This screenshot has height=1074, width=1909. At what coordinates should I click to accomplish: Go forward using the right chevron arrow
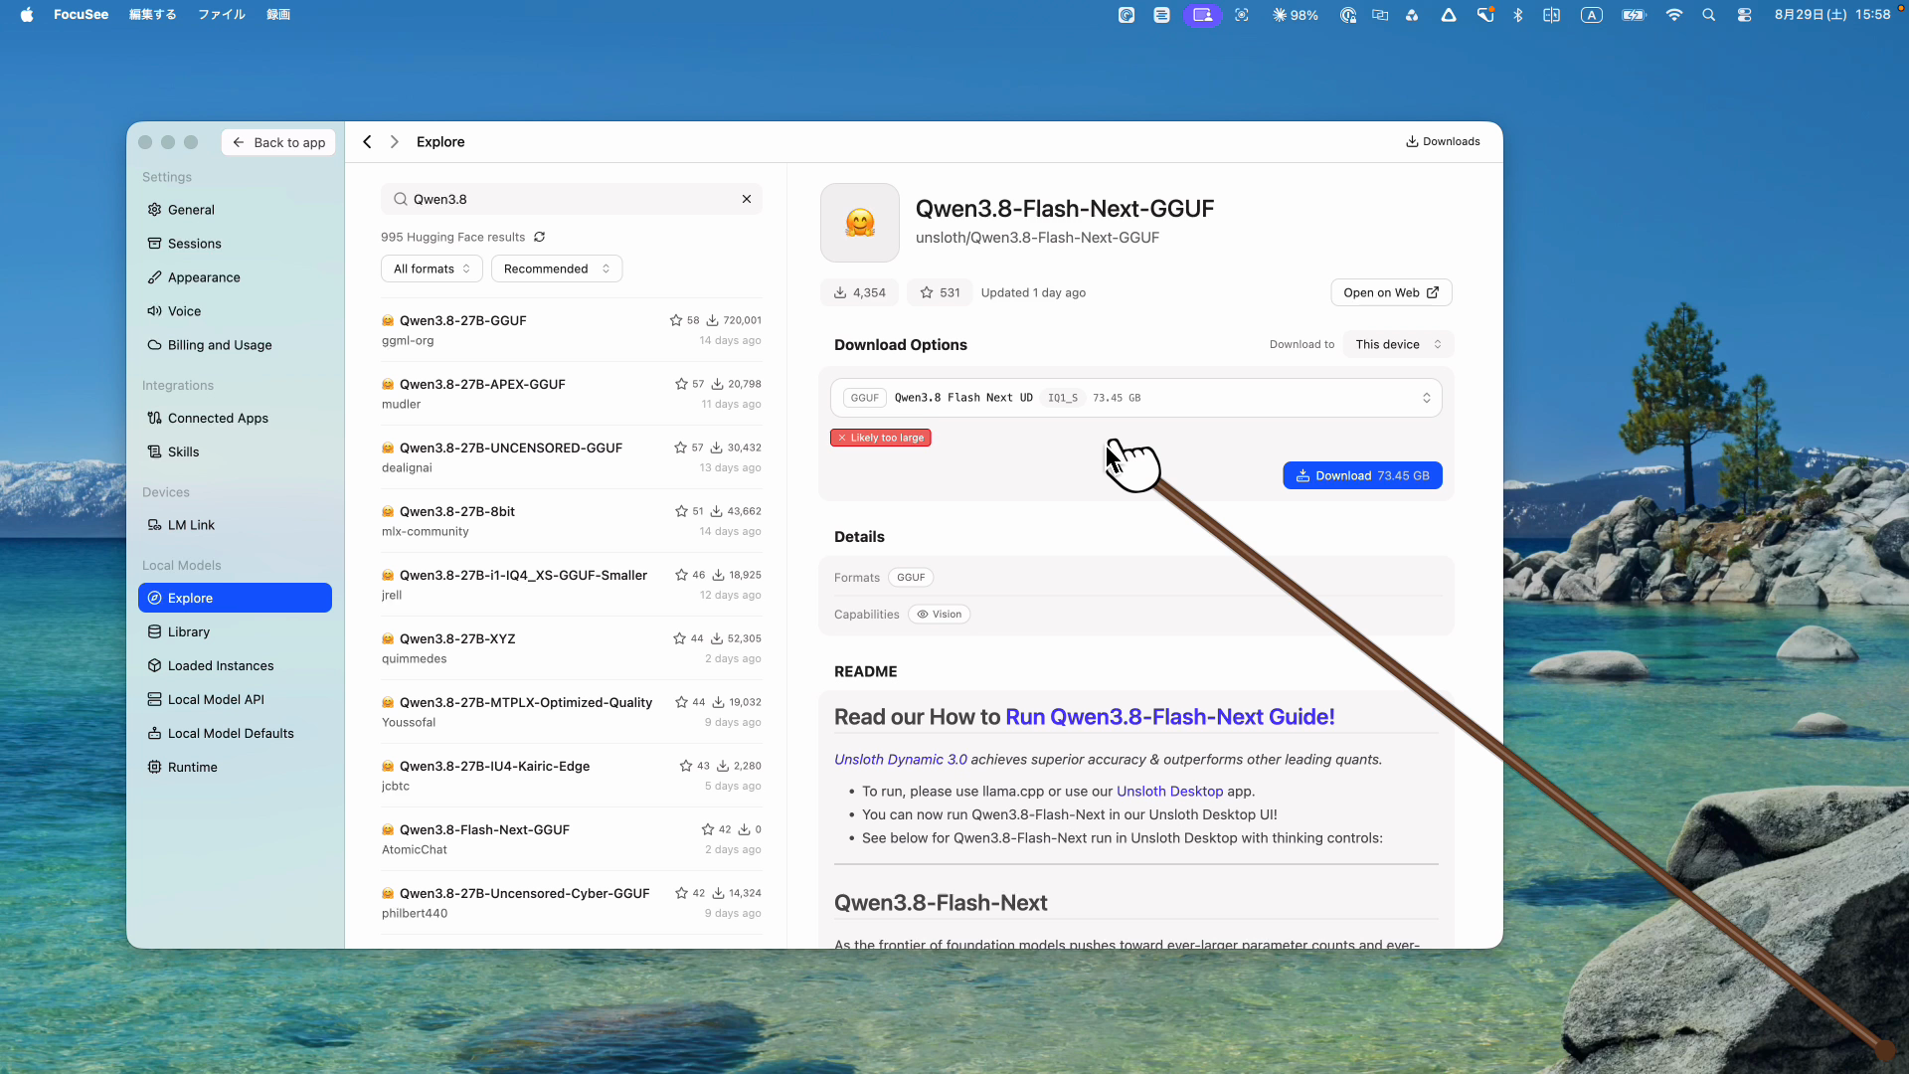[x=395, y=142]
